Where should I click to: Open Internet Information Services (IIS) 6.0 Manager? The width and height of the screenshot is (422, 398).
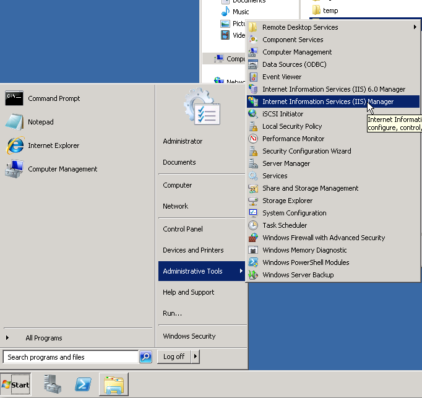click(x=333, y=89)
